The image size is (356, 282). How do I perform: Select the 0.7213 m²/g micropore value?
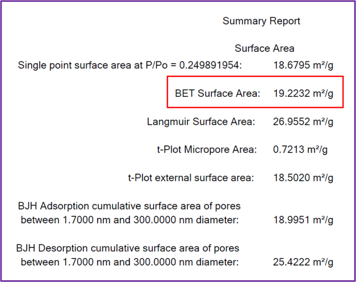point(300,150)
